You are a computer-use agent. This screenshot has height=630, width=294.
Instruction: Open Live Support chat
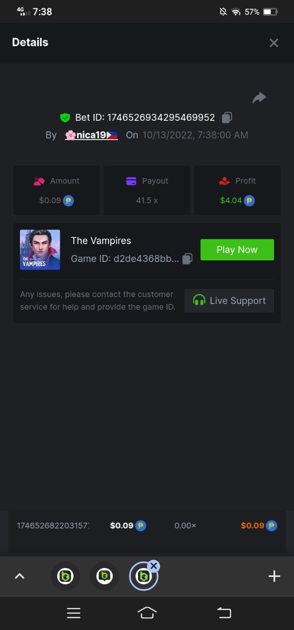pos(229,301)
